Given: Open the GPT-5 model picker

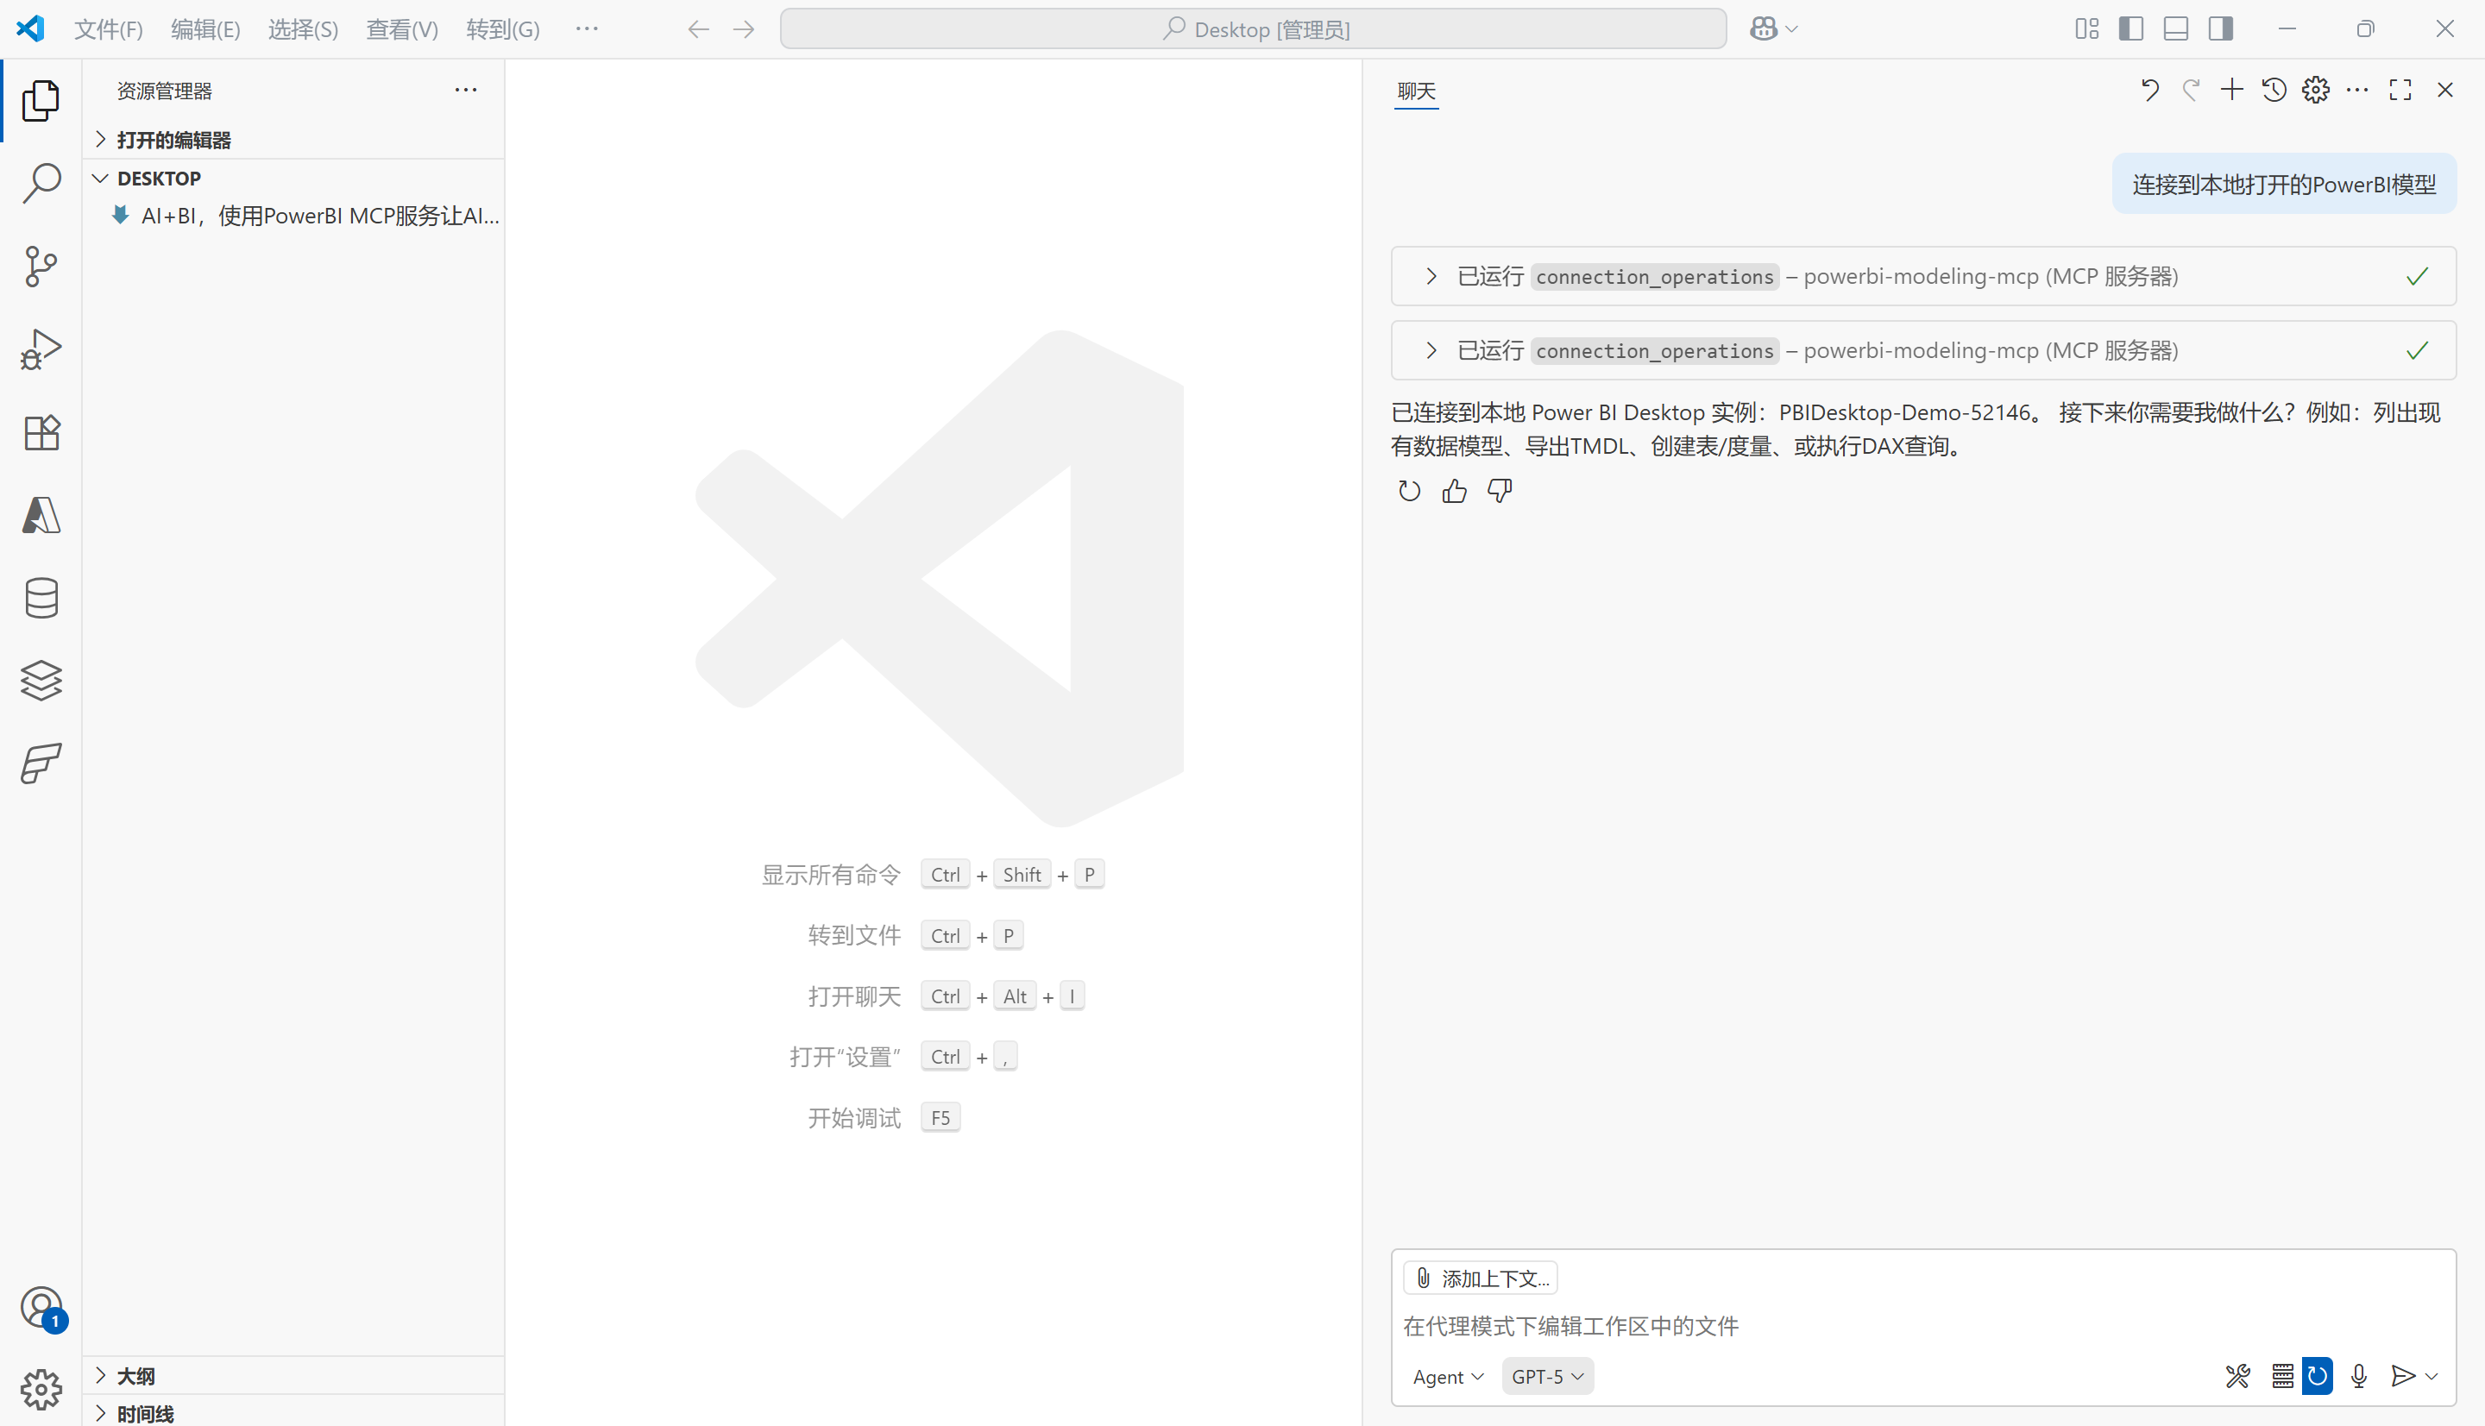Looking at the screenshot, I should tap(1546, 1376).
